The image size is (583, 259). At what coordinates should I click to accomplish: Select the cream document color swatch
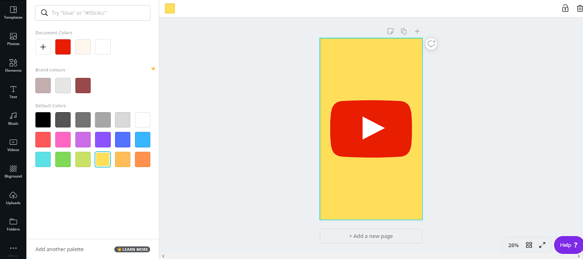coord(83,47)
